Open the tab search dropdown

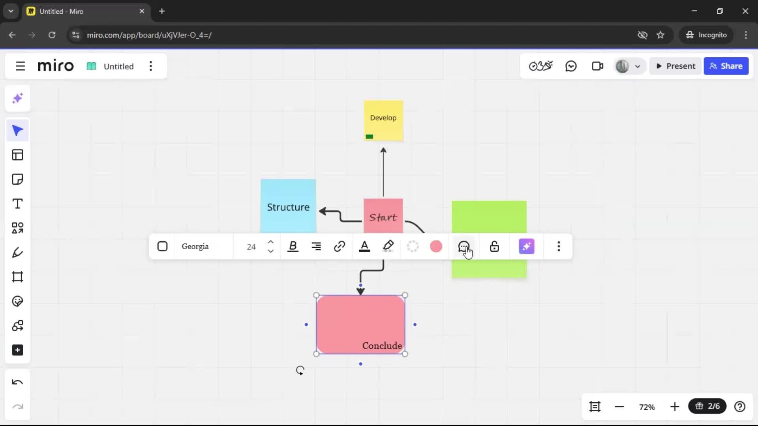[x=11, y=11]
